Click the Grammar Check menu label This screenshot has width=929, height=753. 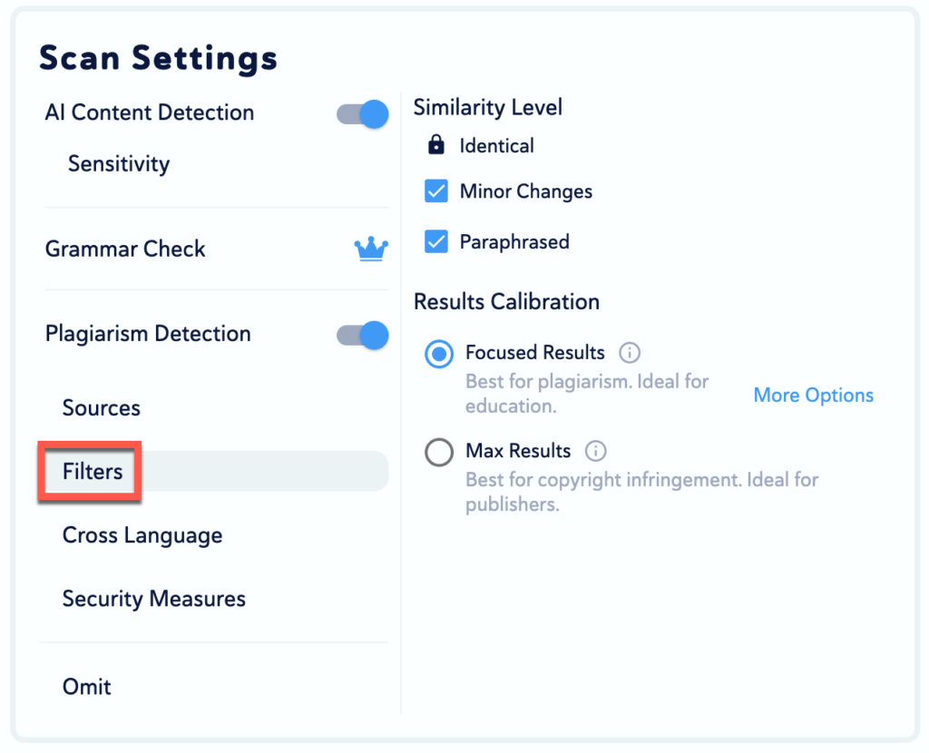tap(125, 249)
